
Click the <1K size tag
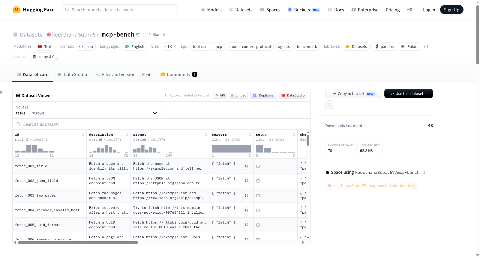click(168, 46)
